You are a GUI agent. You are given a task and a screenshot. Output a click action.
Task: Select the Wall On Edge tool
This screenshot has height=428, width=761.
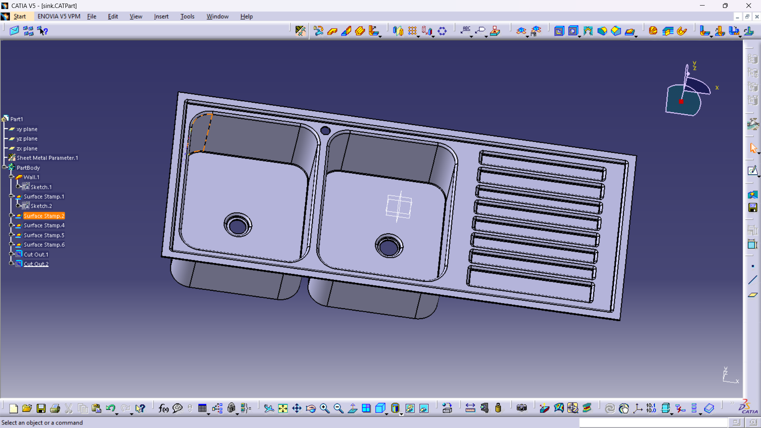(x=346, y=31)
